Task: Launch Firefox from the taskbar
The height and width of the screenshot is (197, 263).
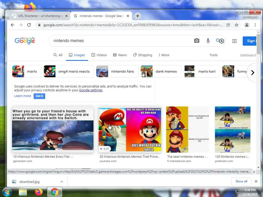Action: pos(39,192)
